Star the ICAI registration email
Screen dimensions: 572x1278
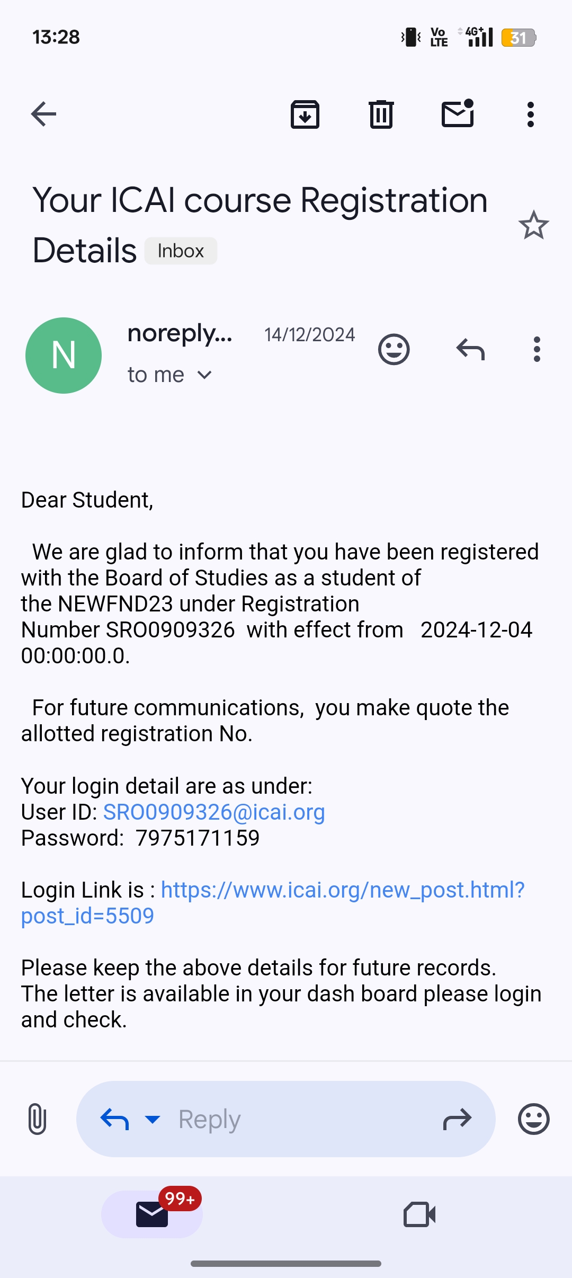[x=533, y=225]
